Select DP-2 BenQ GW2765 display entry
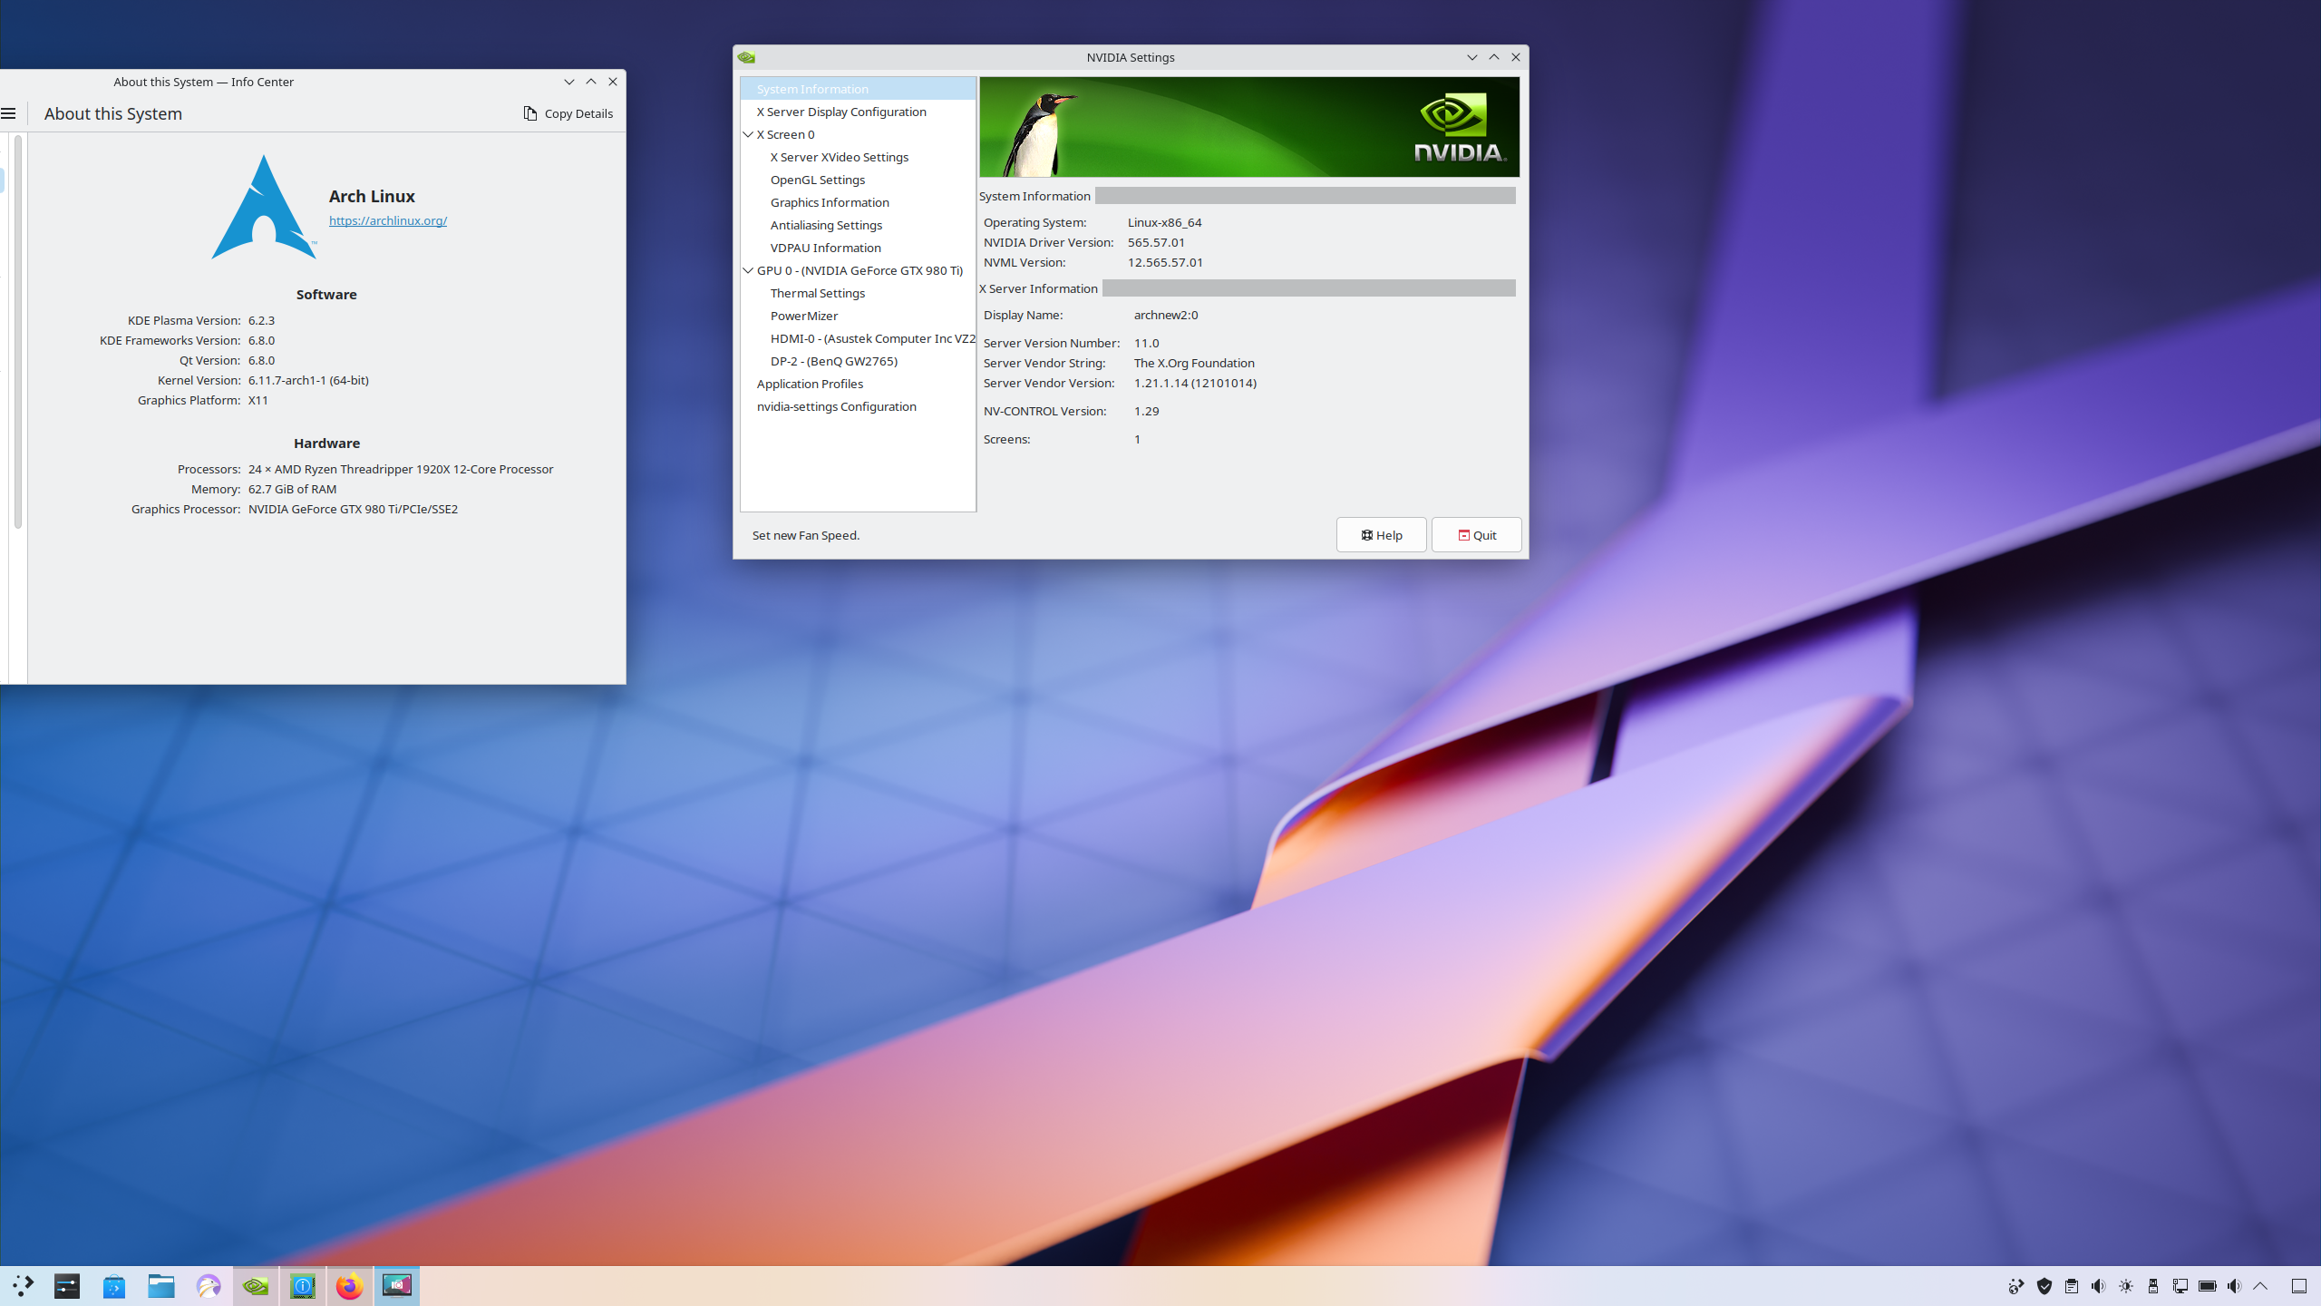This screenshot has height=1306, width=2321. [834, 361]
